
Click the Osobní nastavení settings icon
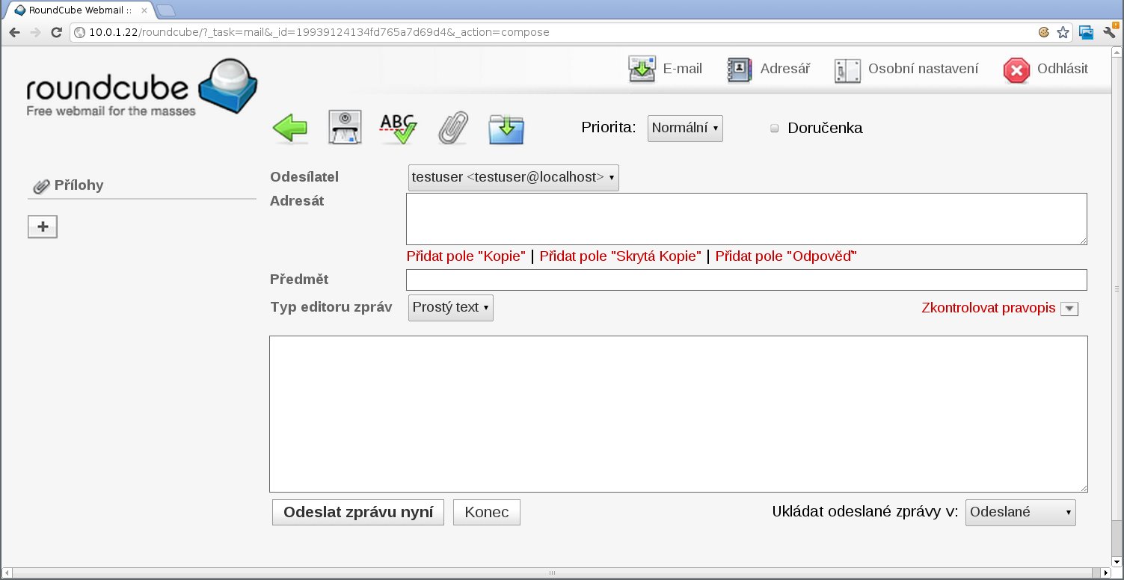click(847, 70)
